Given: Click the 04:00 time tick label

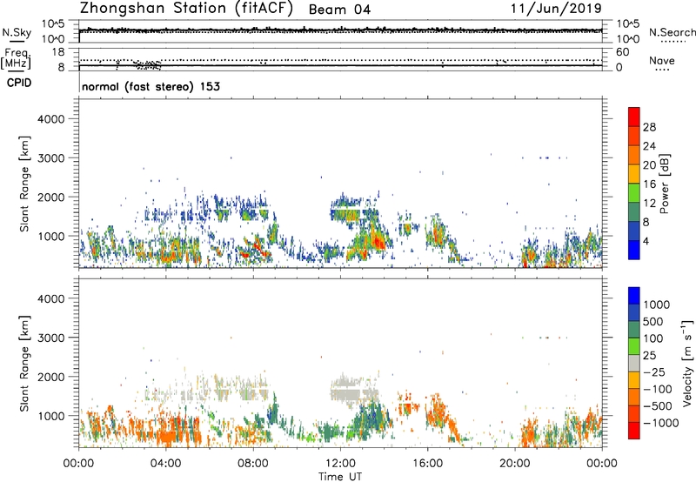Looking at the screenshot, I should click(x=165, y=464).
